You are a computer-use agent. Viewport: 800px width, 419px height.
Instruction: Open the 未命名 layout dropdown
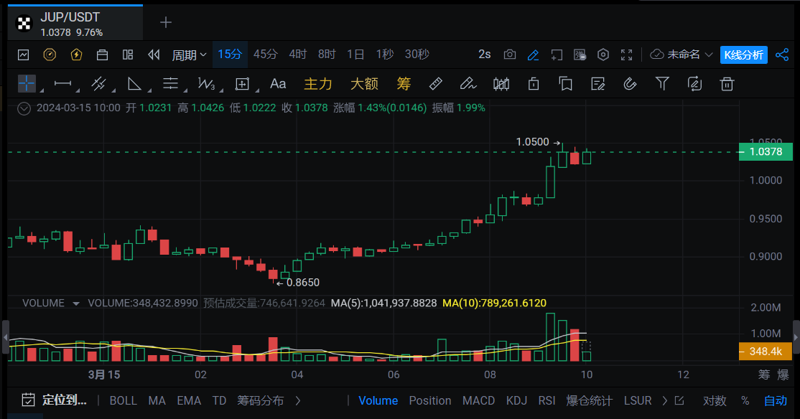(x=682, y=55)
